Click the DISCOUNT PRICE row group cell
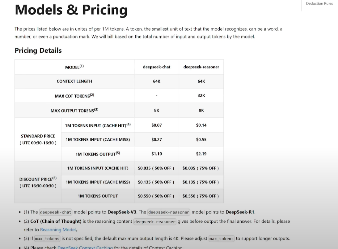The width and height of the screenshot is (338, 249). pyautogui.click(x=38, y=182)
